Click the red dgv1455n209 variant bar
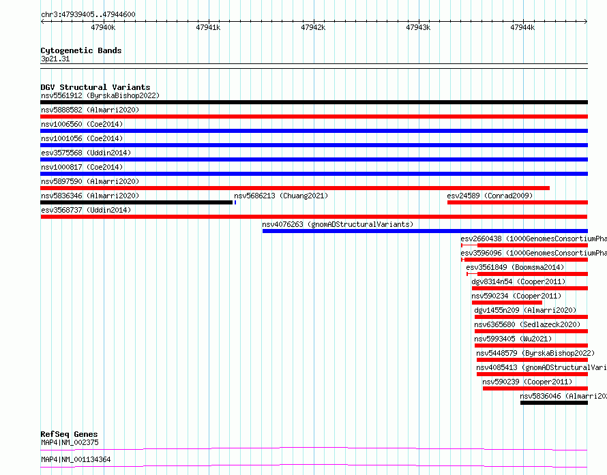The image size is (607, 475). click(531, 317)
